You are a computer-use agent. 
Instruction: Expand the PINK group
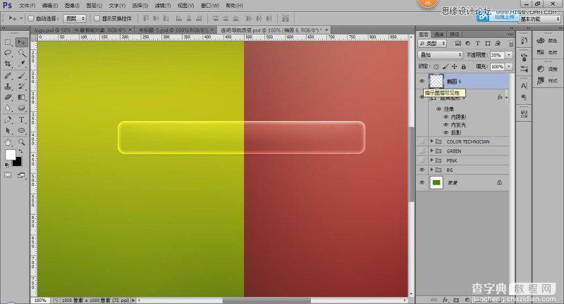(x=431, y=160)
